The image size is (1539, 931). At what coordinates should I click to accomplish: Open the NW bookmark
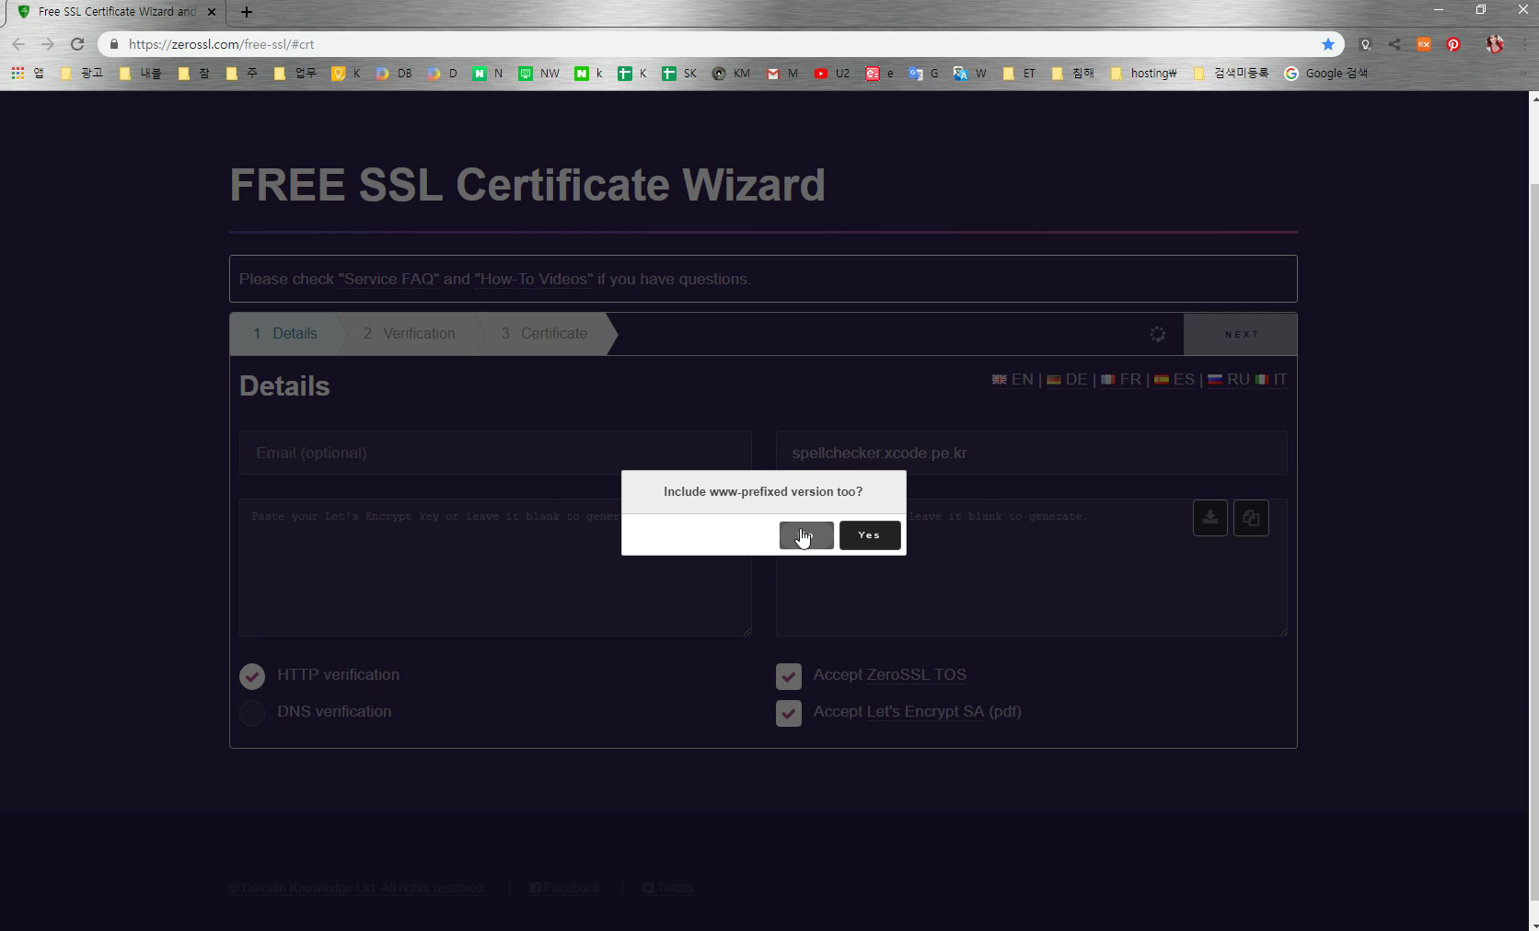point(538,73)
